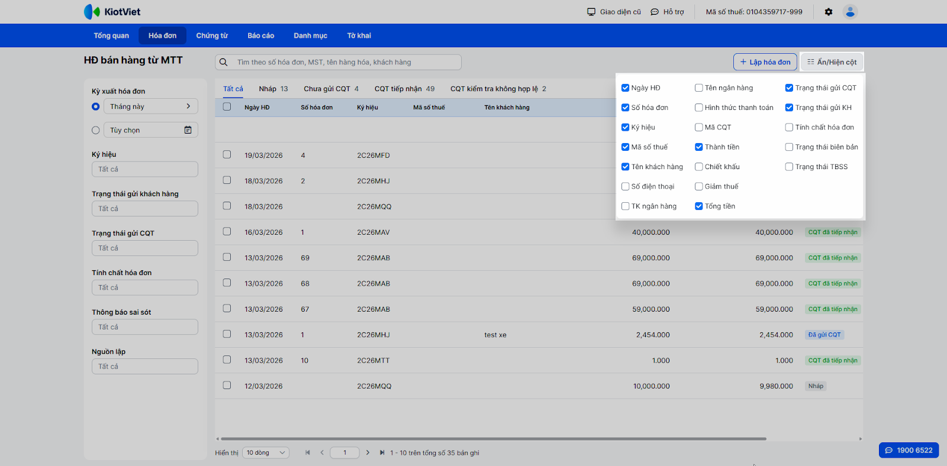Uncheck the Trạng thái gửi KH column
947x466 pixels.
(789, 108)
